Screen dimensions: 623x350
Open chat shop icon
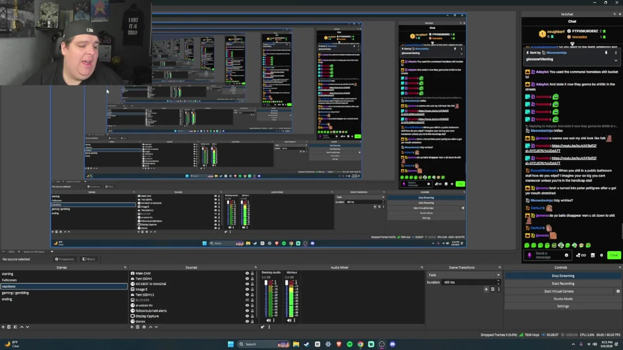pyautogui.click(x=592, y=255)
